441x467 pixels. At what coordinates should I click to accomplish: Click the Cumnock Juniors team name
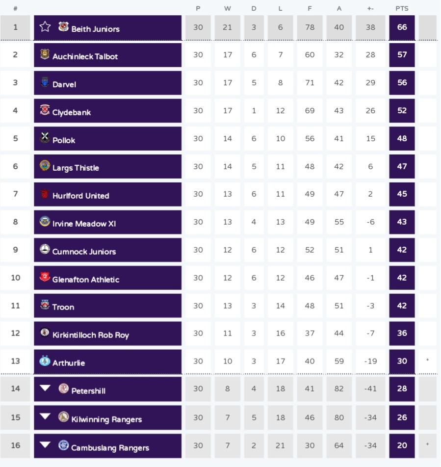[84, 252]
